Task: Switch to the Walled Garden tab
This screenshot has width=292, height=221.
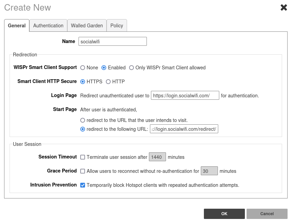Action: (x=87, y=26)
